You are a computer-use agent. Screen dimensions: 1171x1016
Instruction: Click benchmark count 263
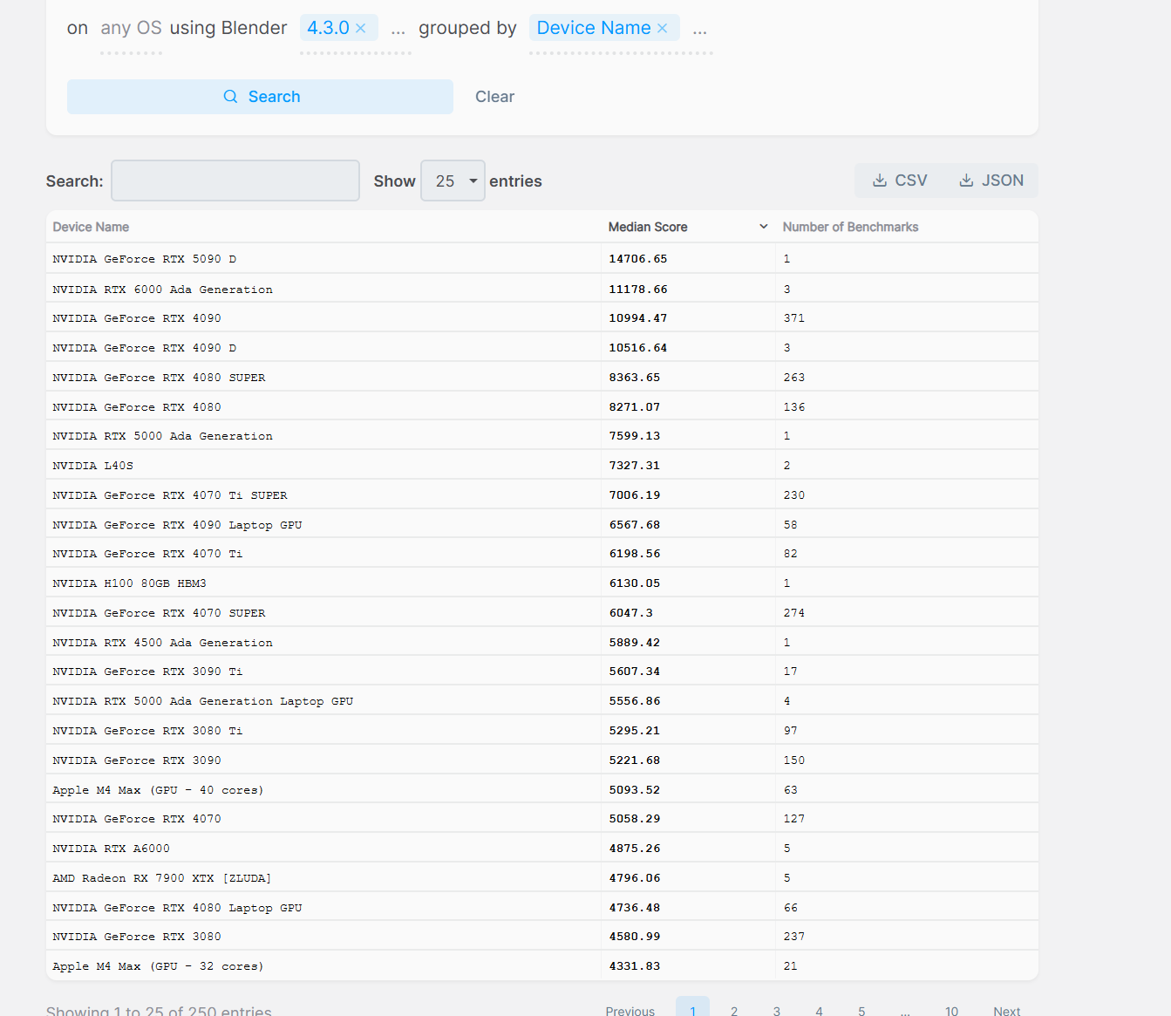793,378
